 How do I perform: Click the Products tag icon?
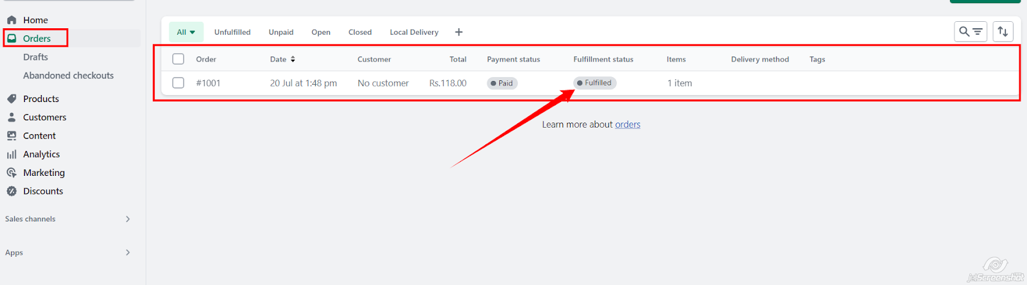[x=12, y=99]
